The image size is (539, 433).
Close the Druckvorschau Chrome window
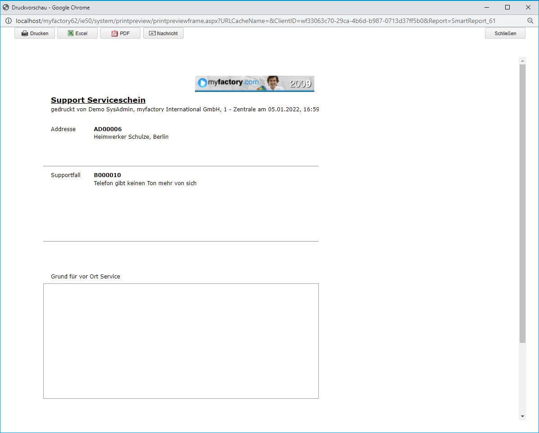coord(528,7)
